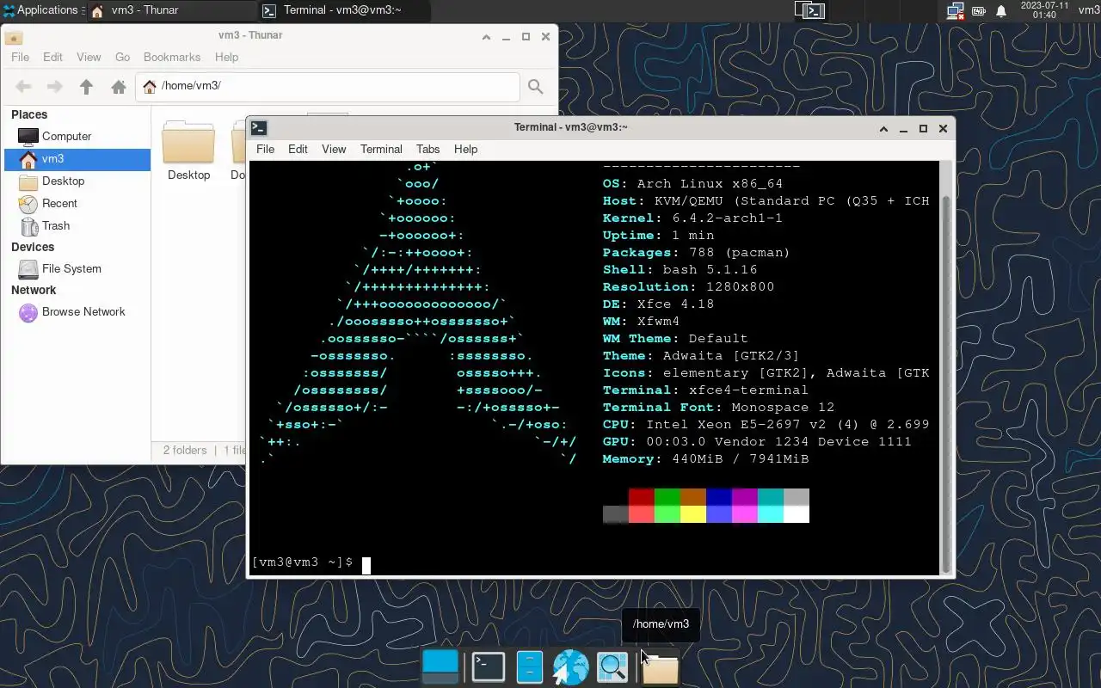Open the vm3 user menu in the panel
The width and height of the screenshot is (1101, 688).
click(1089, 10)
